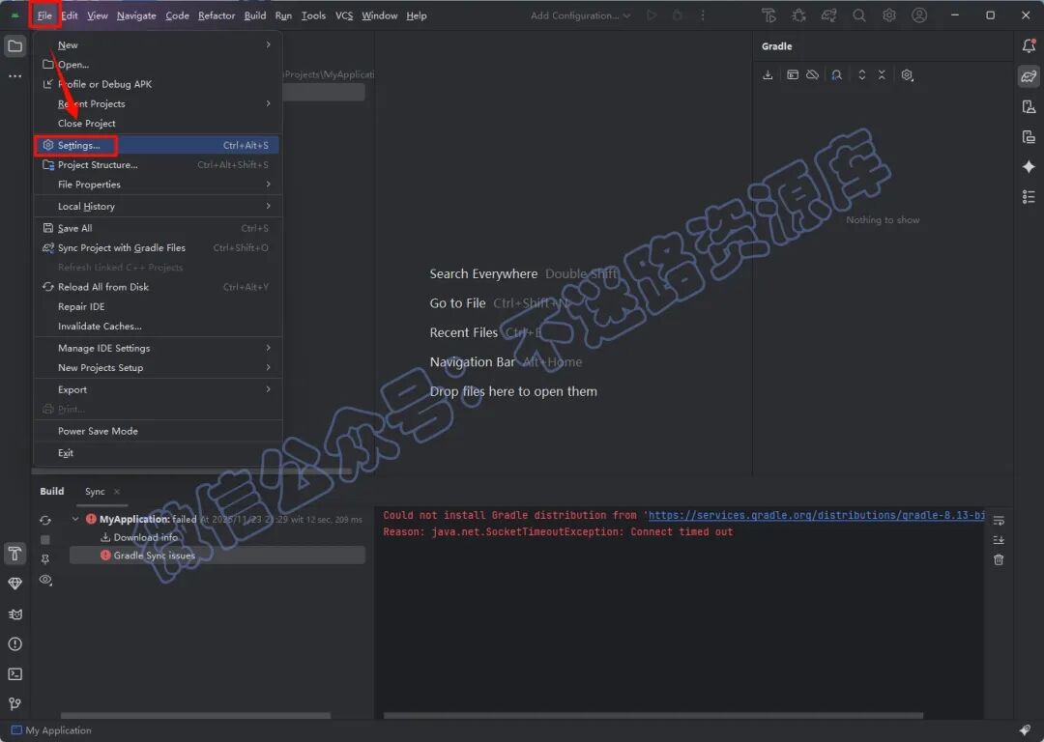The image size is (1044, 742).
Task: Select Gradle Sync issues row
Action: pos(217,555)
